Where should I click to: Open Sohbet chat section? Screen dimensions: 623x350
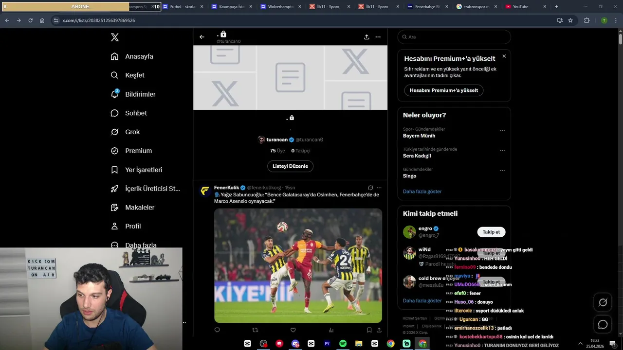point(129,113)
